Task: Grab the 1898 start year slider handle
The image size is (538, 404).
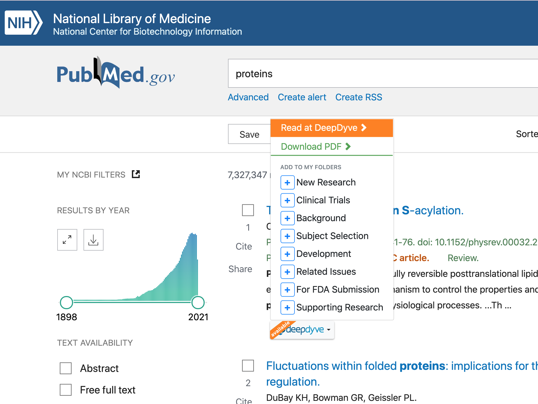Action: coord(66,303)
